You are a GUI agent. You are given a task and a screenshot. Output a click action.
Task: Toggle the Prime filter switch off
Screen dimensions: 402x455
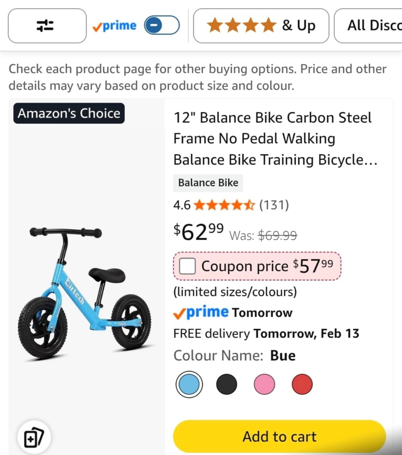point(161,26)
